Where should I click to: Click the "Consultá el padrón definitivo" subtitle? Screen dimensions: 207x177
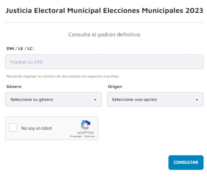pyautogui.click(x=104, y=35)
